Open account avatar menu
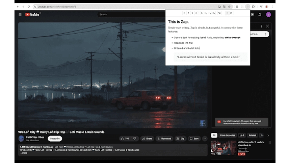Screen dimensions: 290x163 pos(268,14)
